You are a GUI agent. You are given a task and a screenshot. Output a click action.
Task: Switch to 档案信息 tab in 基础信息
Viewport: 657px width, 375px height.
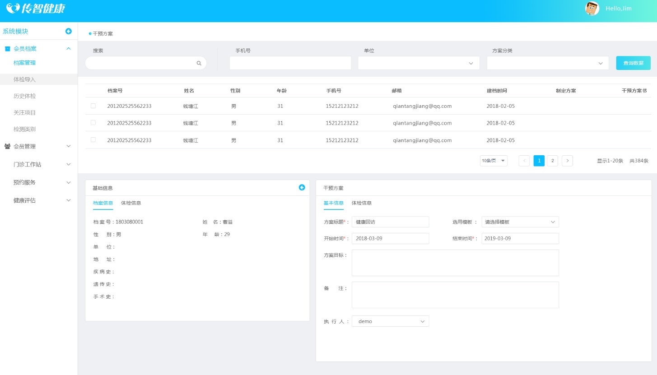103,203
